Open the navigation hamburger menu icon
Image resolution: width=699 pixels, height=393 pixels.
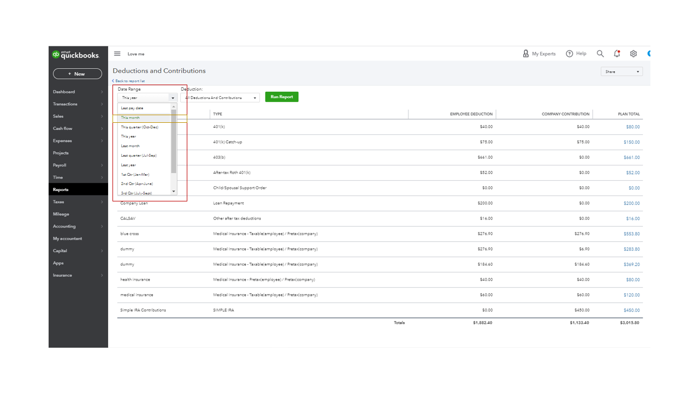[x=117, y=53]
